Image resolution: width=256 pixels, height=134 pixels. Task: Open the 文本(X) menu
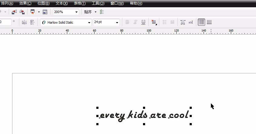[x=62, y=3]
